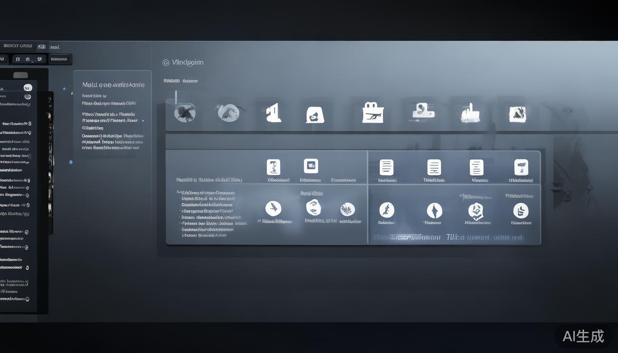Click the last circle icon in bottom-right panel
Image resolution: width=618 pixels, height=353 pixels.
coord(521,211)
